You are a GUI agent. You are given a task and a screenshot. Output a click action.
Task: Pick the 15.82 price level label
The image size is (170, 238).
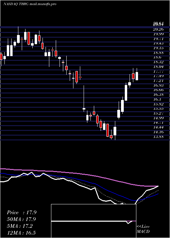coord(158,104)
